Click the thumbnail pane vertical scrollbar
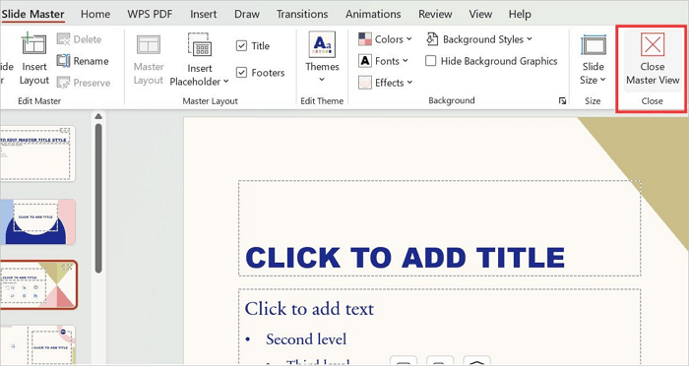The height and width of the screenshot is (366, 689). (x=98, y=198)
